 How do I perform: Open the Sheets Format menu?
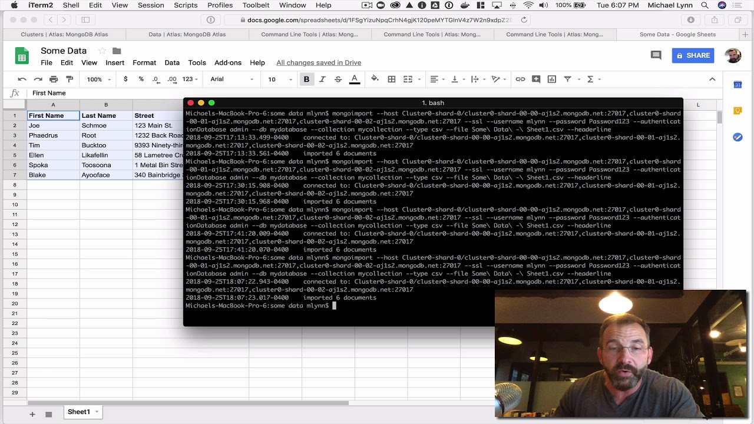pos(144,62)
